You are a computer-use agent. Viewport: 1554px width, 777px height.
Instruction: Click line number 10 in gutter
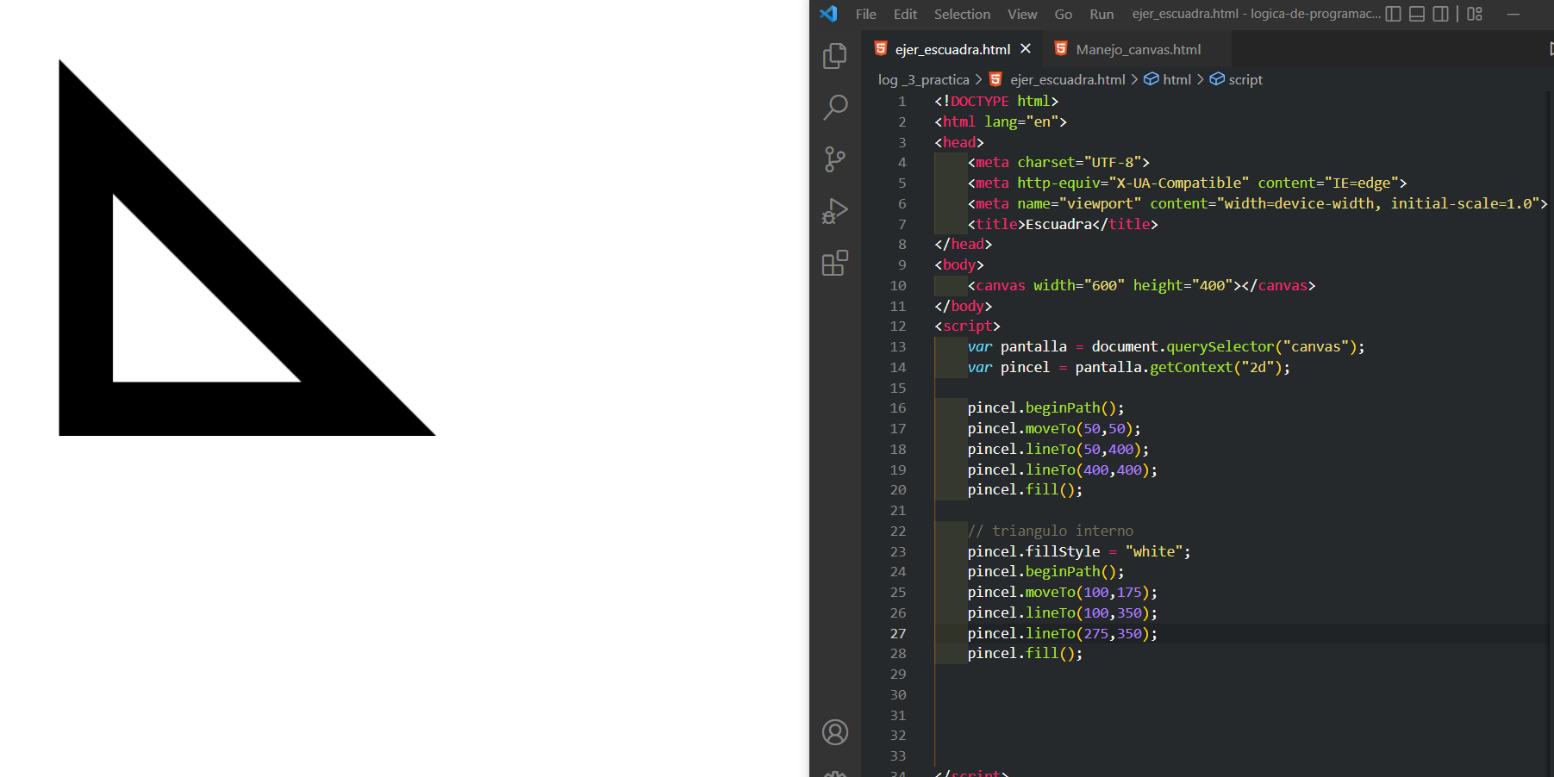(898, 285)
